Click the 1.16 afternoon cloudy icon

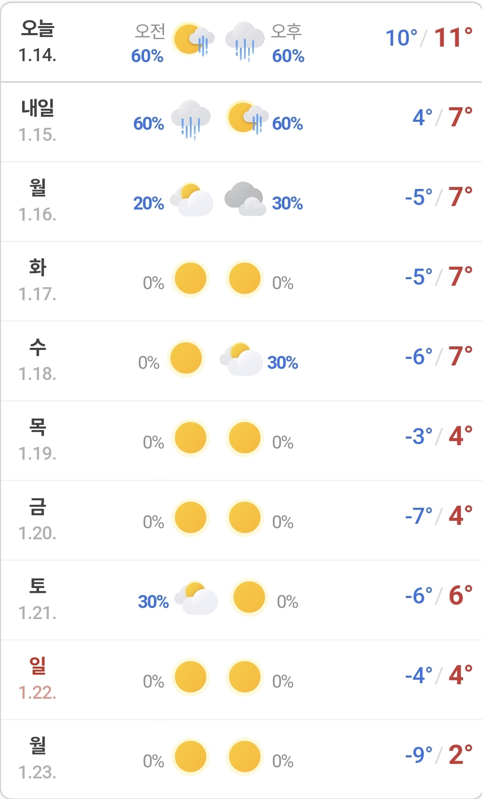245,198
